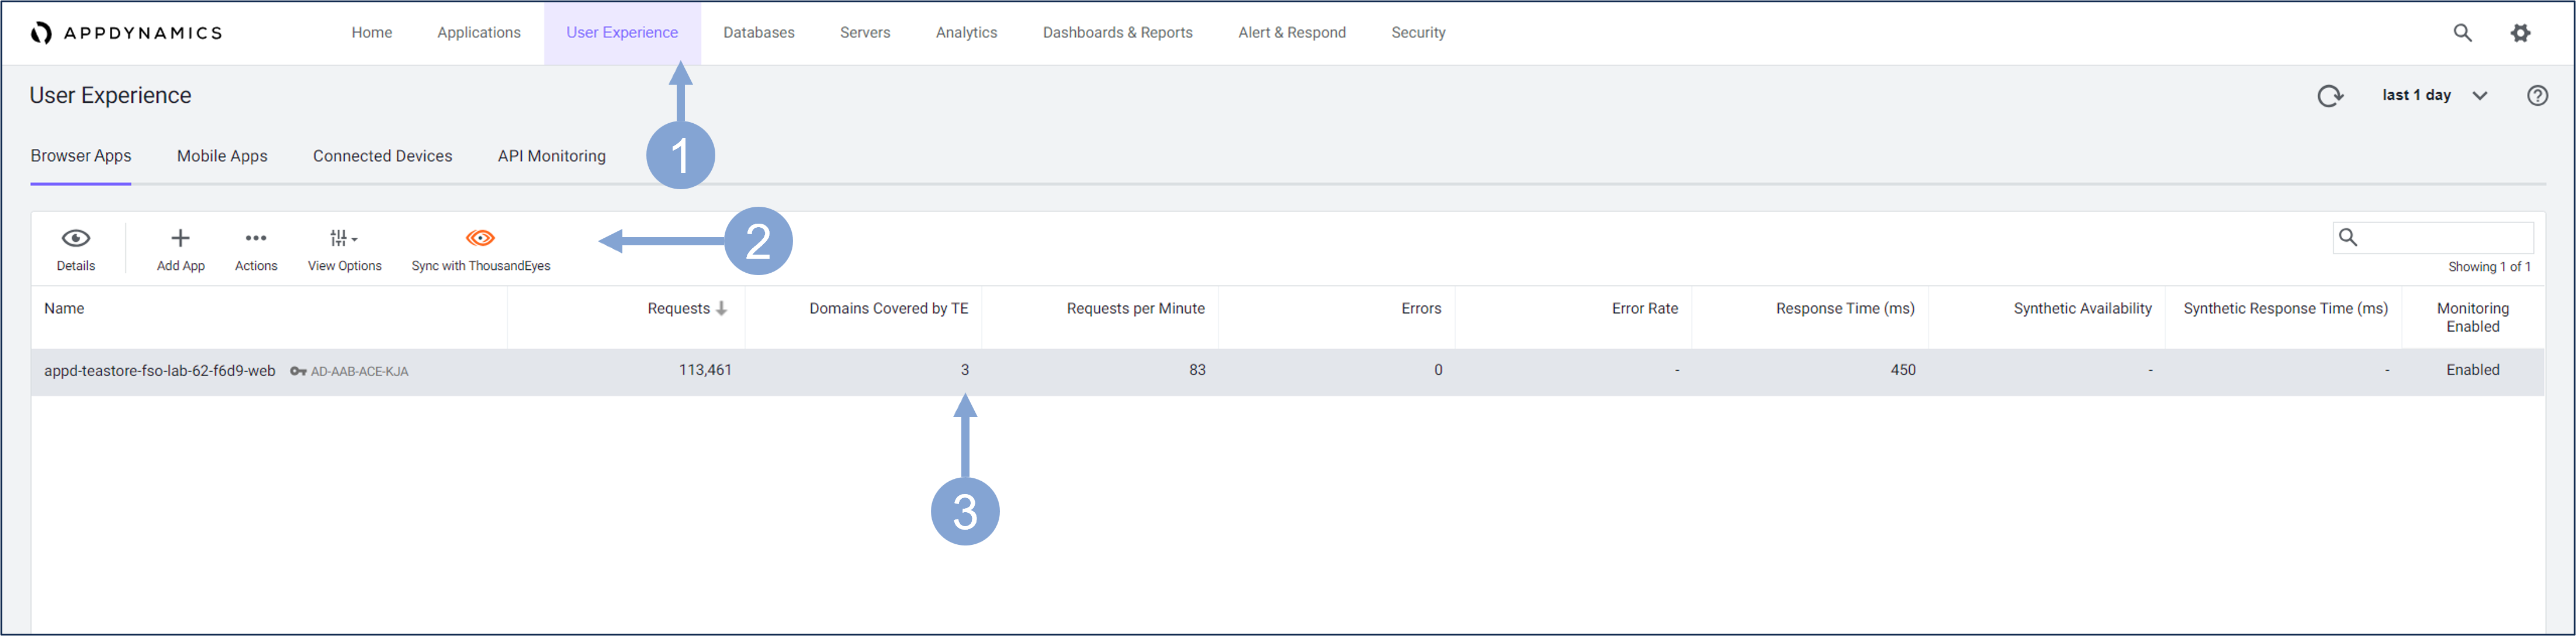
Task: Click the AppDynamics logo
Action: click(x=126, y=33)
